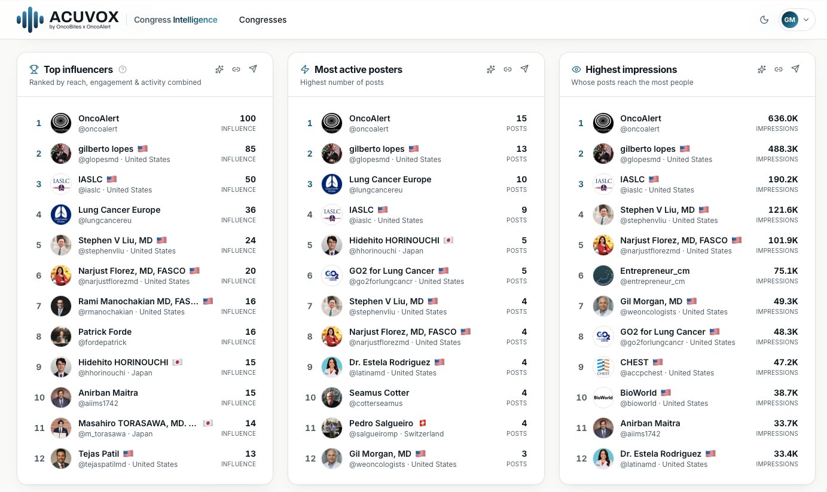The width and height of the screenshot is (827, 492).
Task: Open Tejas Patil name
Action: click(99, 454)
